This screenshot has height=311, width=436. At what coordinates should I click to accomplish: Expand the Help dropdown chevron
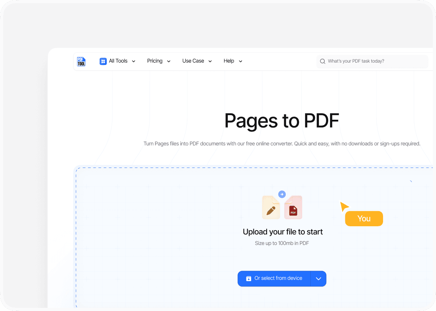240,61
